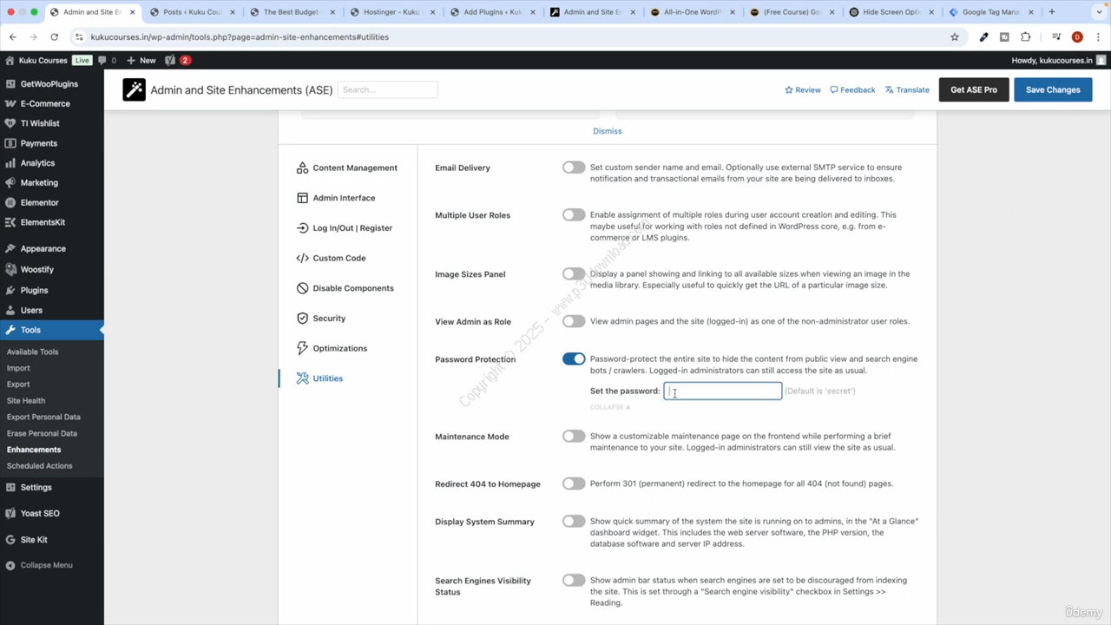Screen dimensions: 1111x625
Task: Open the New content dropdown in admin bar
Action: point(141,60)
